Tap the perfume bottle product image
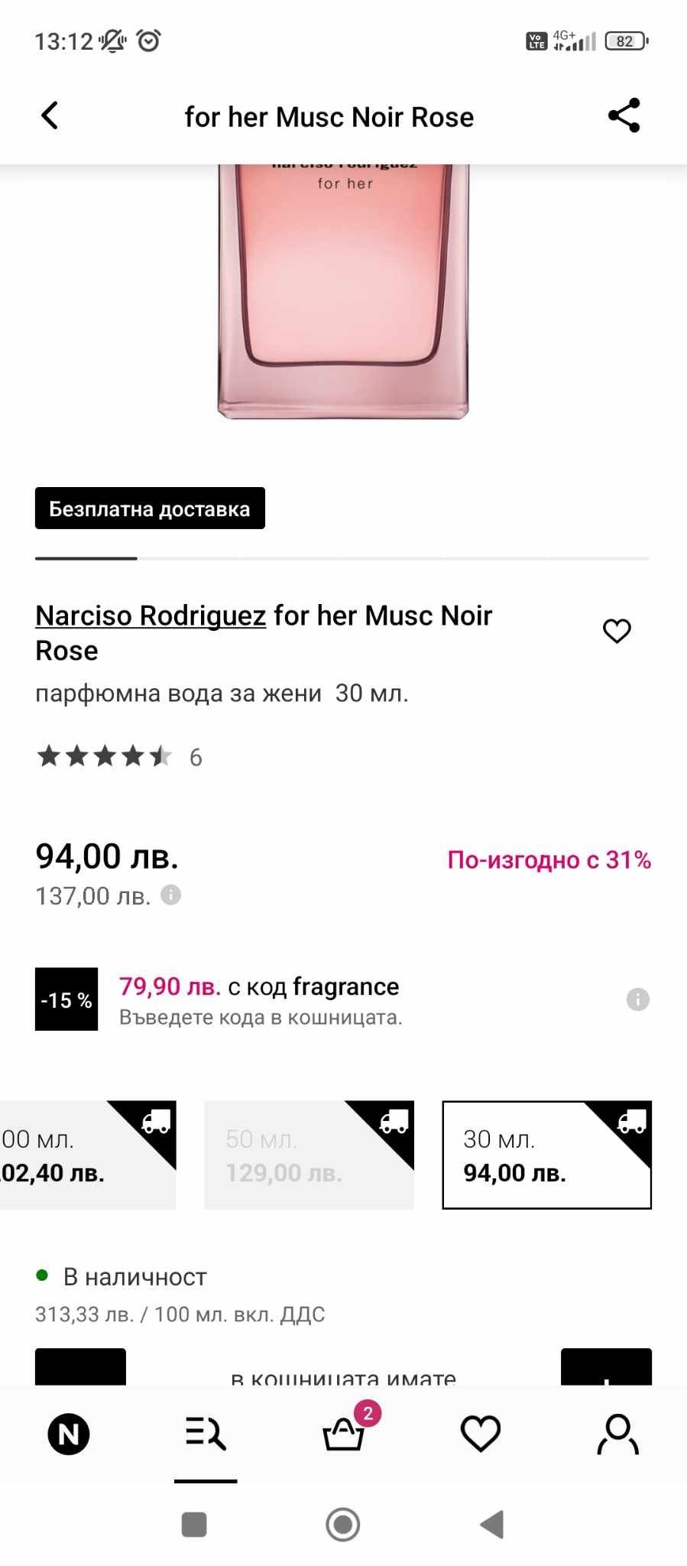This screenshot has height=1566, width=687. coord(343,291)
